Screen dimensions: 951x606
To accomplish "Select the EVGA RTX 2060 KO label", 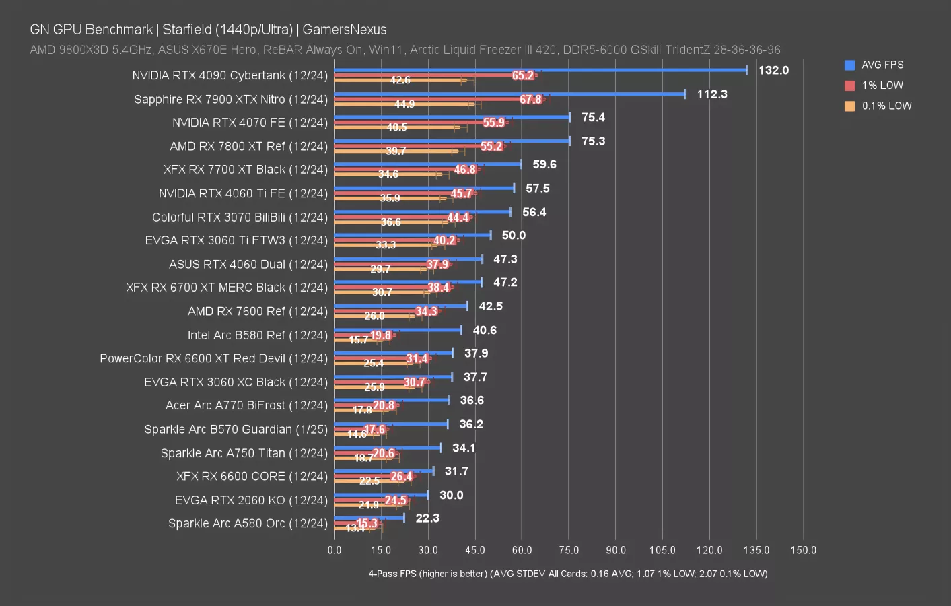I will tap(251, 500).
